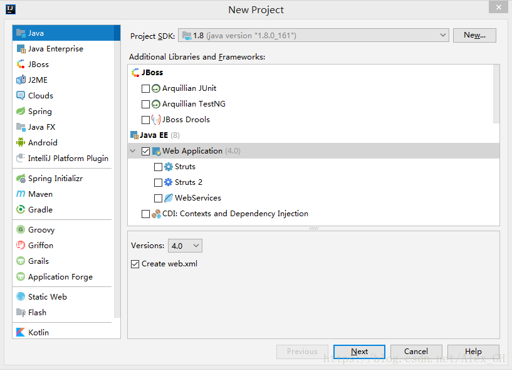The height and width of the screenshot is (371, 512).
Task: Click the JBoss Drools icon
Action: [156, 120]
